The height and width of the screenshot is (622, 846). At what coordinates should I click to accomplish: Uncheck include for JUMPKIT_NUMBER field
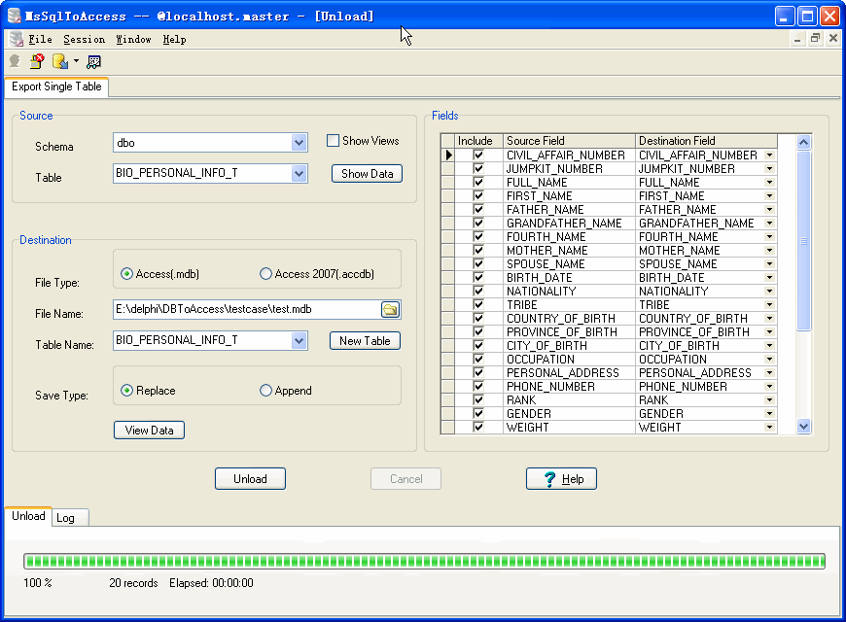coord(478,168)
